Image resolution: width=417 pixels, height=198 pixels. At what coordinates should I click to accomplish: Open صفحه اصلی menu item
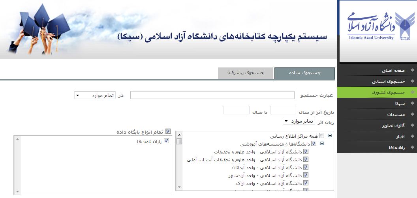[x=377, y=71]
